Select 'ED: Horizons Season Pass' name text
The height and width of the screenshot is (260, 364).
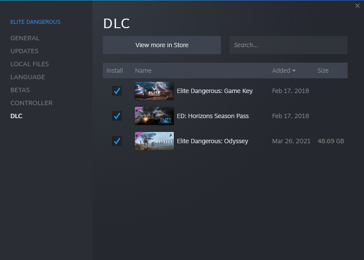213,116
